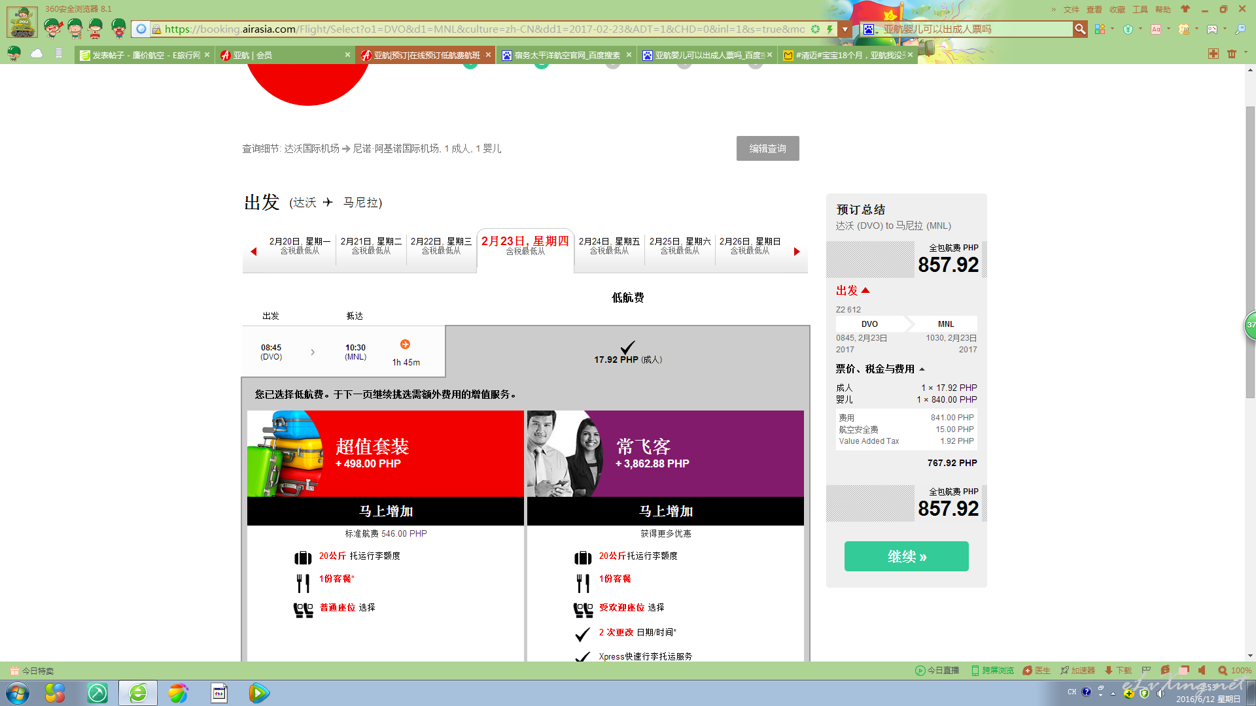Click the system tray volume icon
This screenshot has width=1256, height=706.
point(1160,693)
